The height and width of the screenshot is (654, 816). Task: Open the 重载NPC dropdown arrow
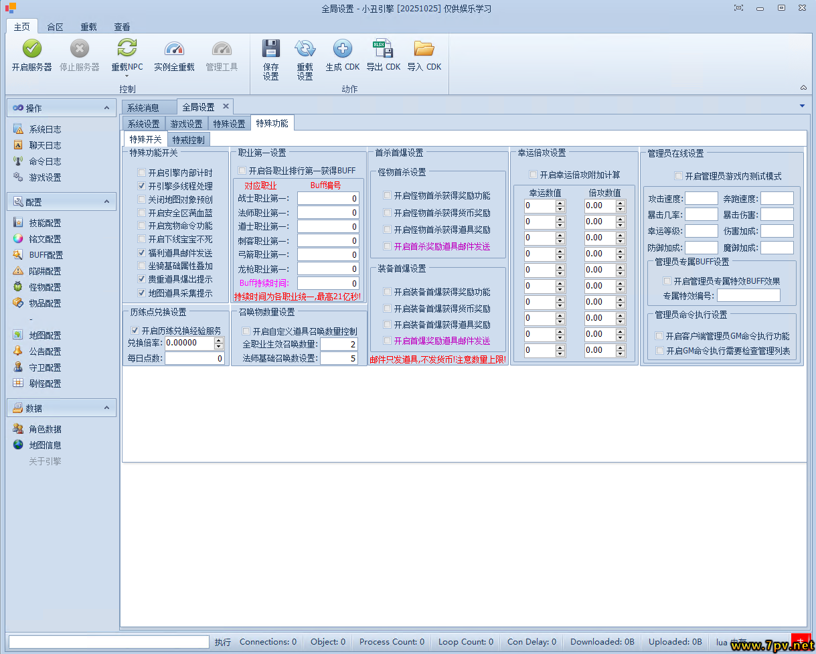coord(127,76)
